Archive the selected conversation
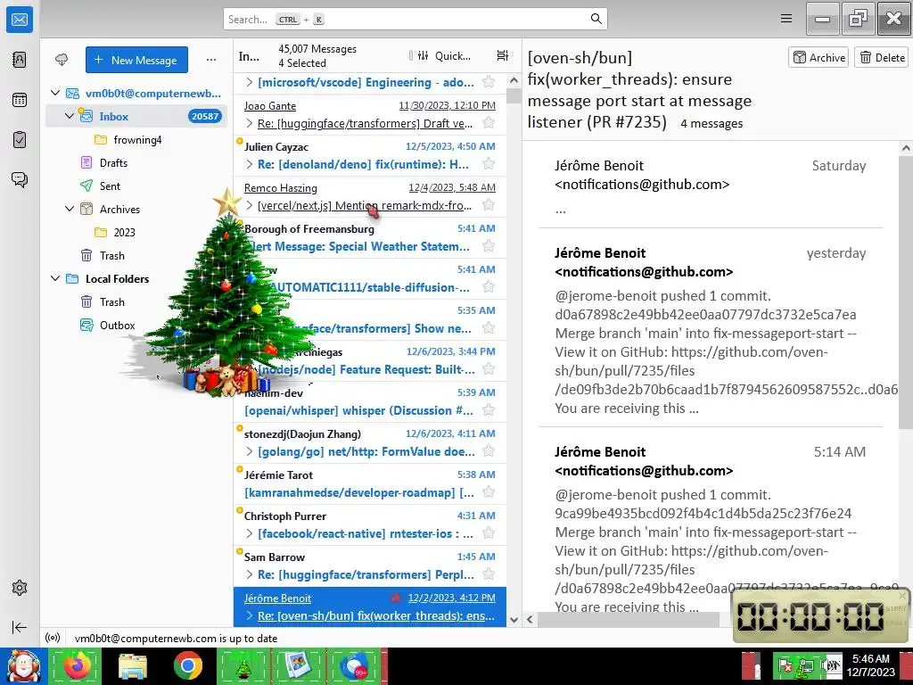 click(x=818, y=57)
